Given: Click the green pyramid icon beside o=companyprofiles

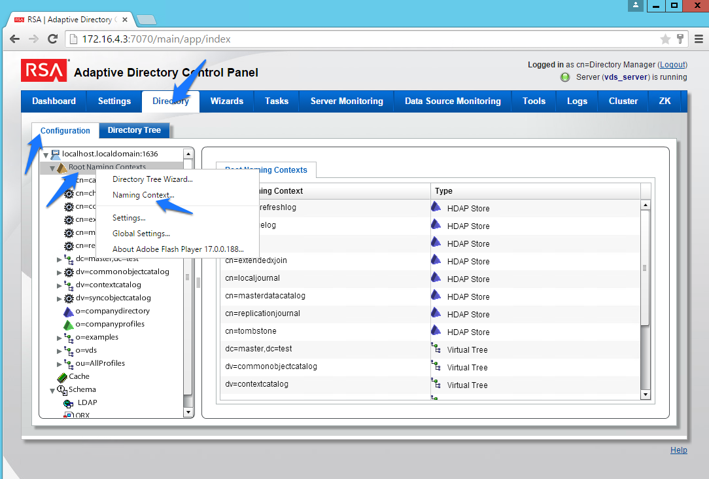Looking at the screenshot, I should [x=69, y=325].
